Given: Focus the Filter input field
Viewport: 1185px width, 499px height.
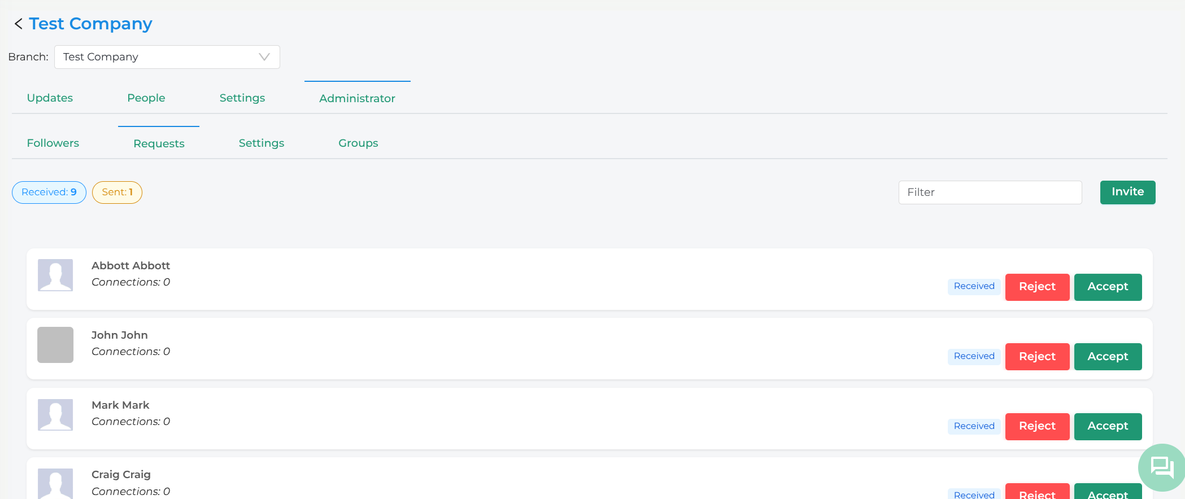Looking at the screenshot, I should point(990,192).
